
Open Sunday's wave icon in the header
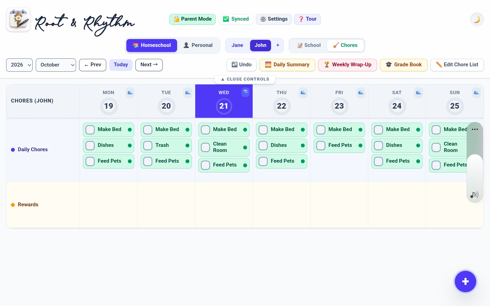pyautogui.click(x=476, y=92)
